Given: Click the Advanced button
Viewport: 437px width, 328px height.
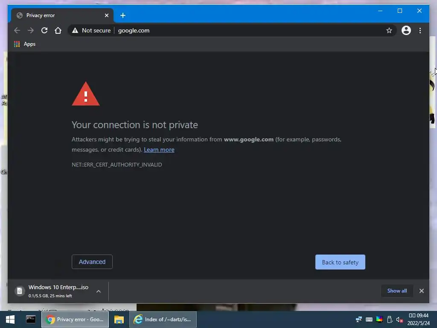Looking at the screenshot, I should tap(92, 262).
